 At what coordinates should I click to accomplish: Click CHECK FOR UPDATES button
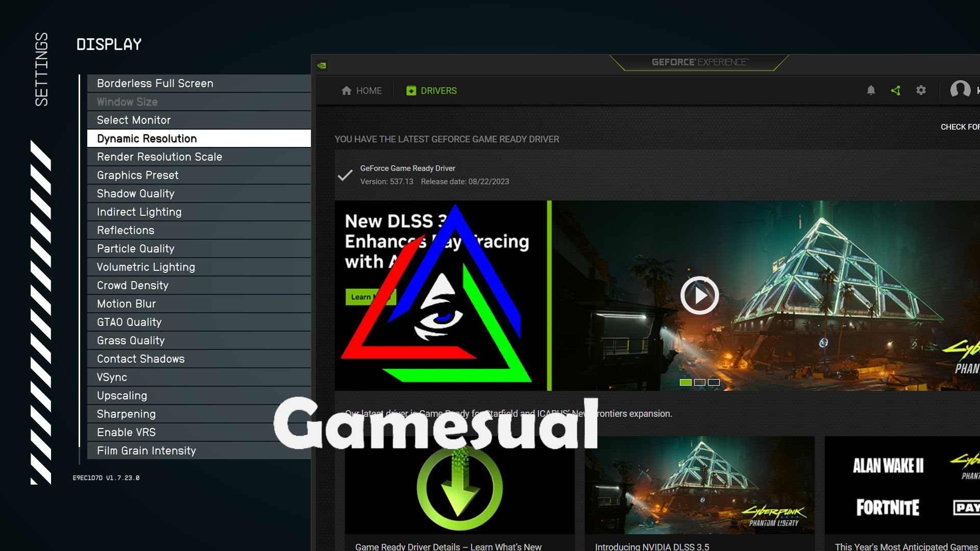coord(960,127)
